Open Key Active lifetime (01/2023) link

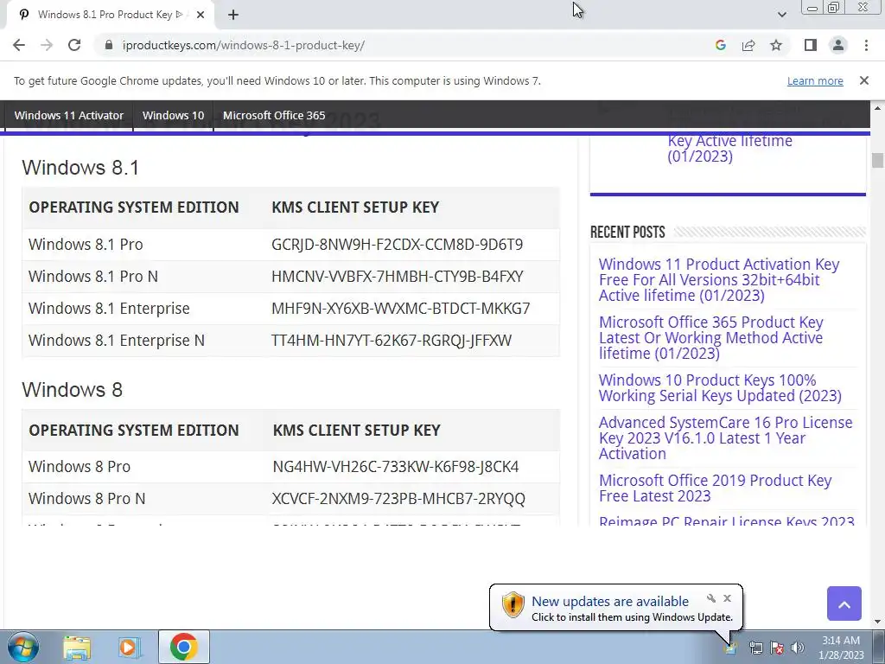[729, 148]
